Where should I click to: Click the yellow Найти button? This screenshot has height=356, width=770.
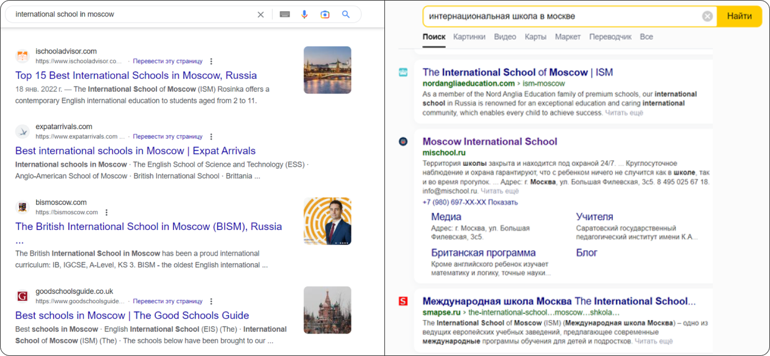pyautogui.click(x=739, y=16)
